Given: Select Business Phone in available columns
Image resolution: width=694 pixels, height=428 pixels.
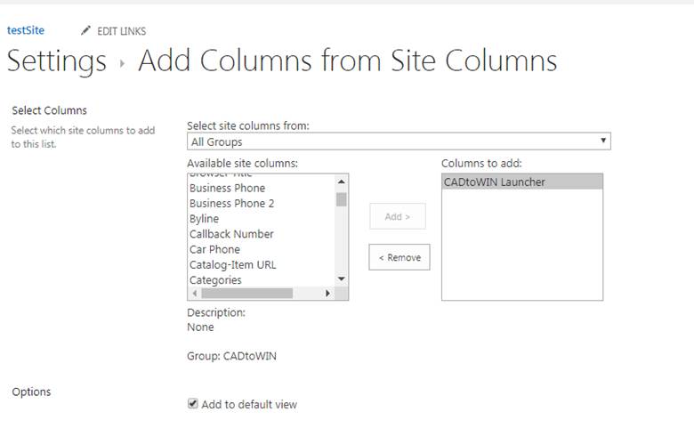Looking at the screenshot, I should [227, 188].
